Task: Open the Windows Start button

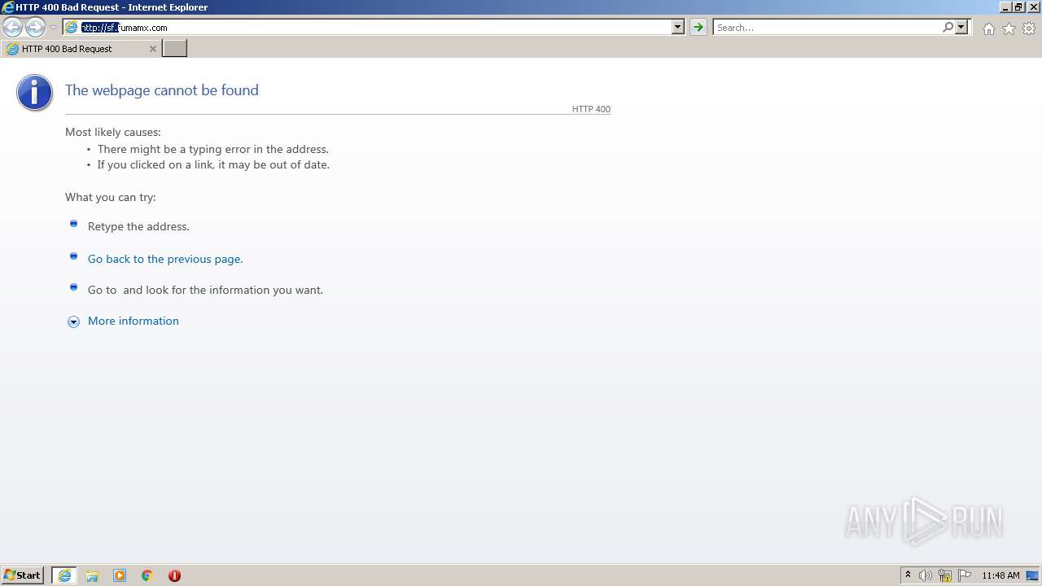Action: click(23, 575)
